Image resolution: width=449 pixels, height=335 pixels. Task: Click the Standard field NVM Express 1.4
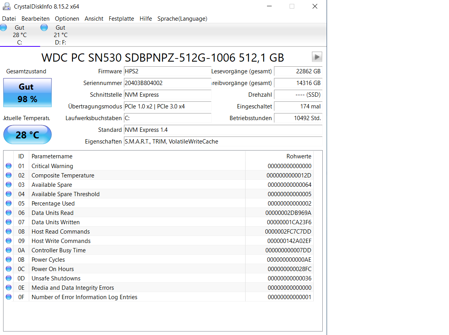223,130
